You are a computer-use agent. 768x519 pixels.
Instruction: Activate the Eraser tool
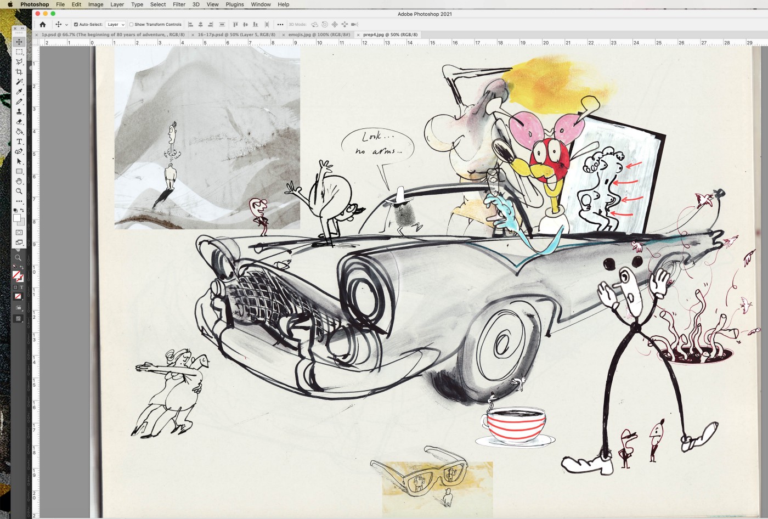click(19, 122)
